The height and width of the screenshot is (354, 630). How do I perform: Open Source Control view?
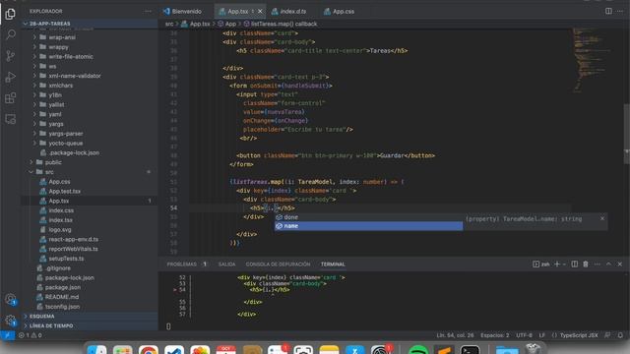pyautogui.click(x=11, y=56)
